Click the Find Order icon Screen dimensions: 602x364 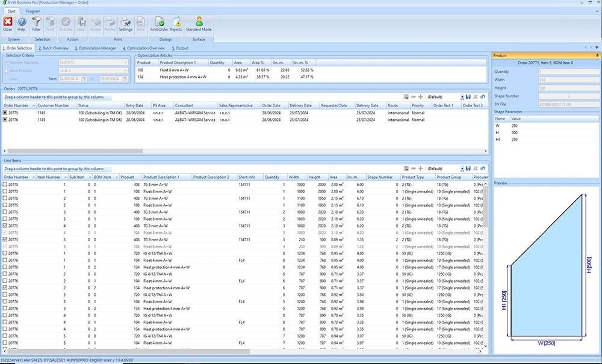(160, 23)
